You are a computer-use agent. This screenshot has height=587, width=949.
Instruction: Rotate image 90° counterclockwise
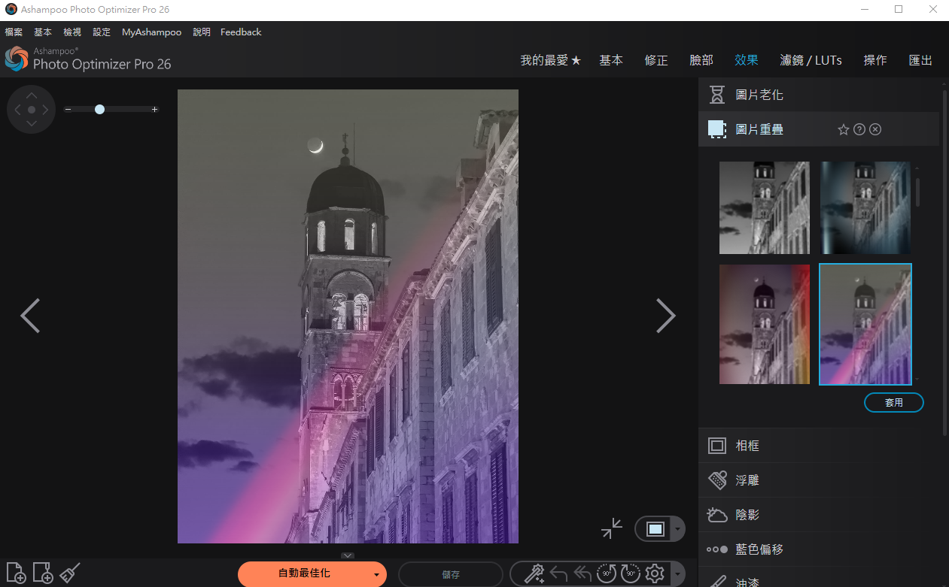(x=607, y=574)
